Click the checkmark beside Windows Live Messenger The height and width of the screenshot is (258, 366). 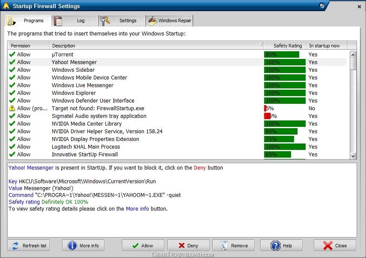[12, 85]
